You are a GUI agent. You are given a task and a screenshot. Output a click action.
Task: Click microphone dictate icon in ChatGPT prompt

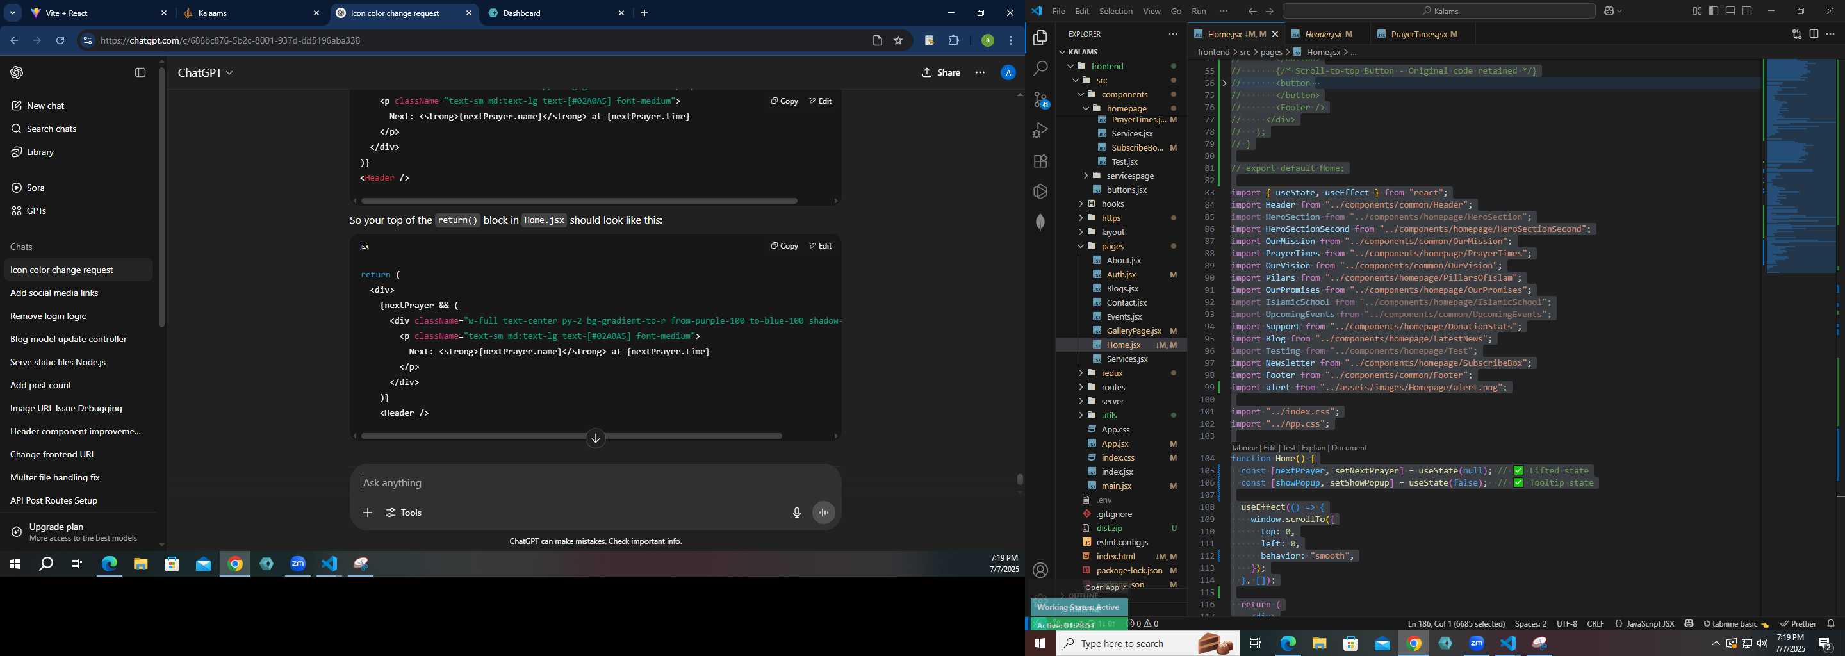(x=796, y=512)
